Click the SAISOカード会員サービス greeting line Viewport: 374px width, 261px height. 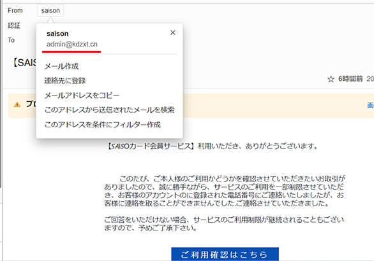pyautogui.click(x=213, y=146)
